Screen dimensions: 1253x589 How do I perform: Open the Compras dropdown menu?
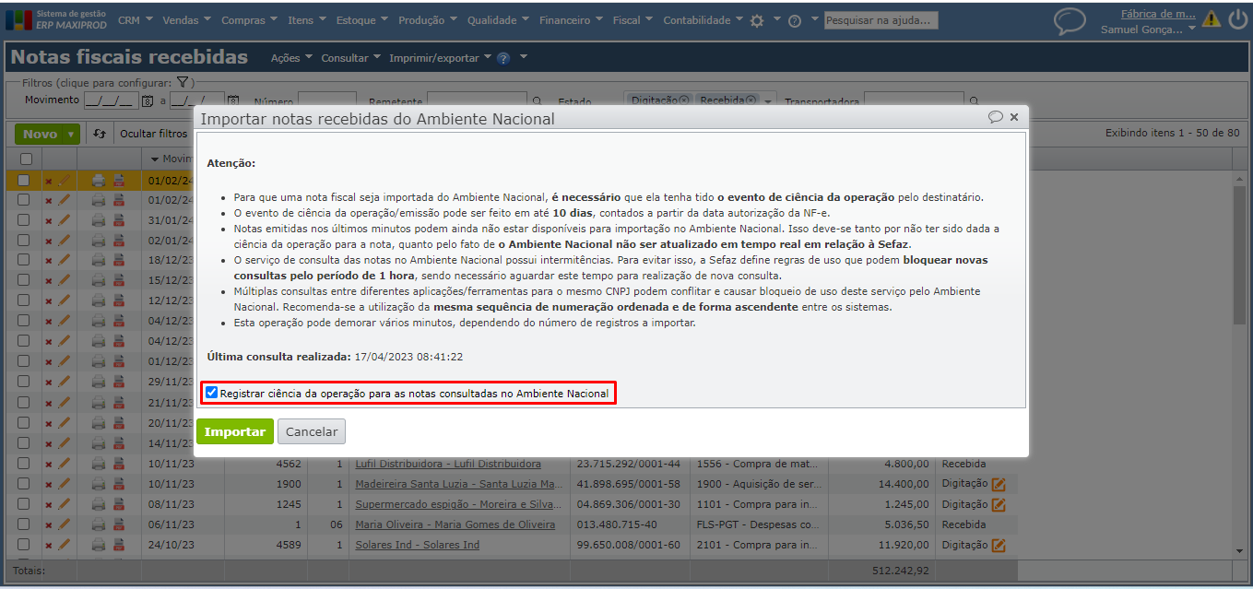[249, 20]
